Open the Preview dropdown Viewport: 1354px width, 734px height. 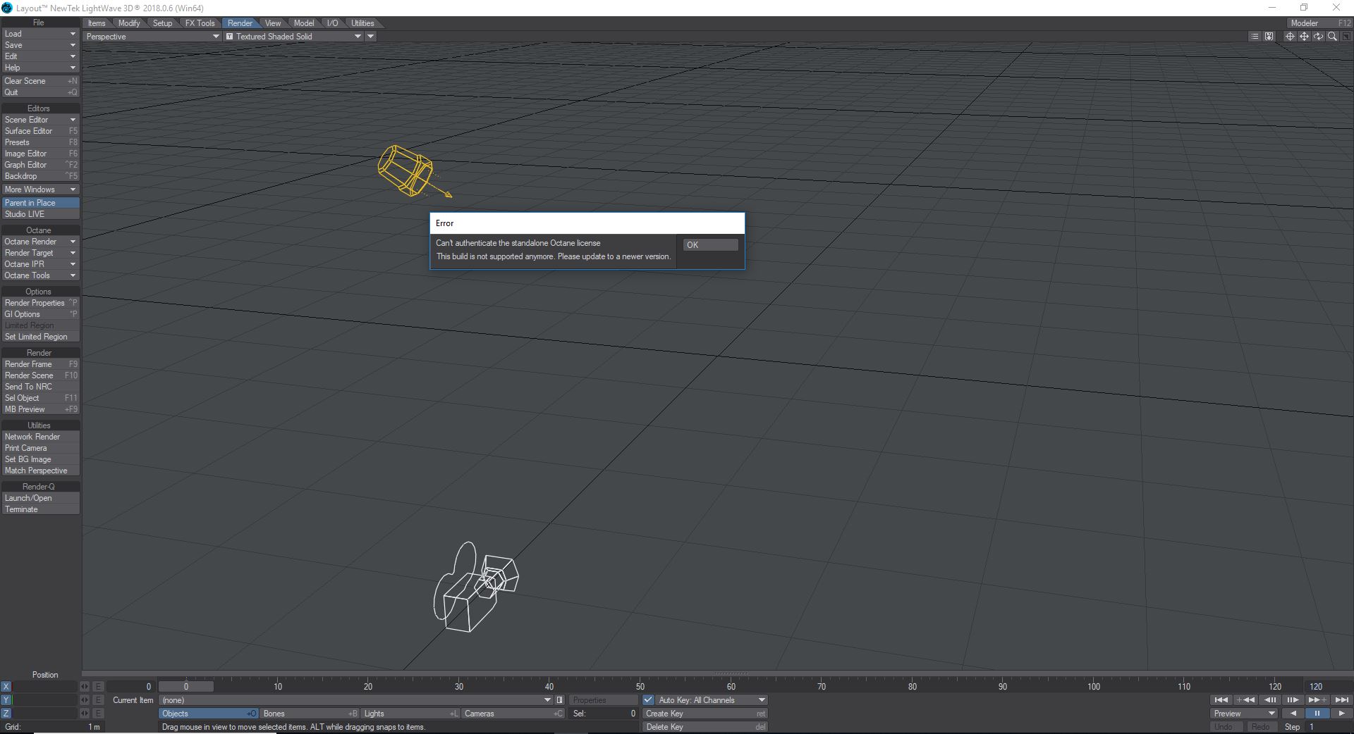(1244, 714)
